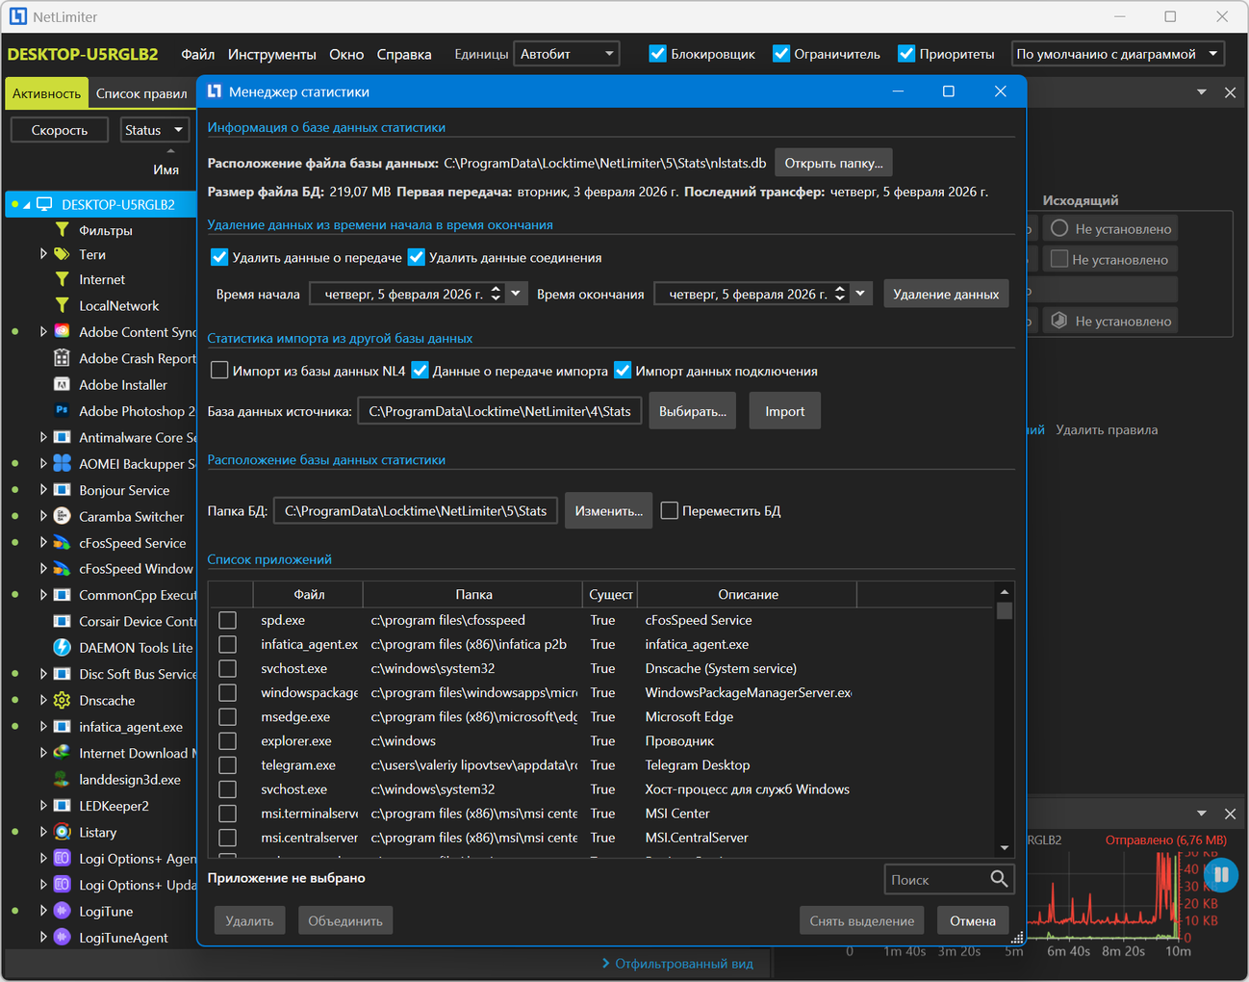Viewport: 1249px width, 982px height.
Task: Expand the Bonjour Service tree node
Action: coord(43,490)
